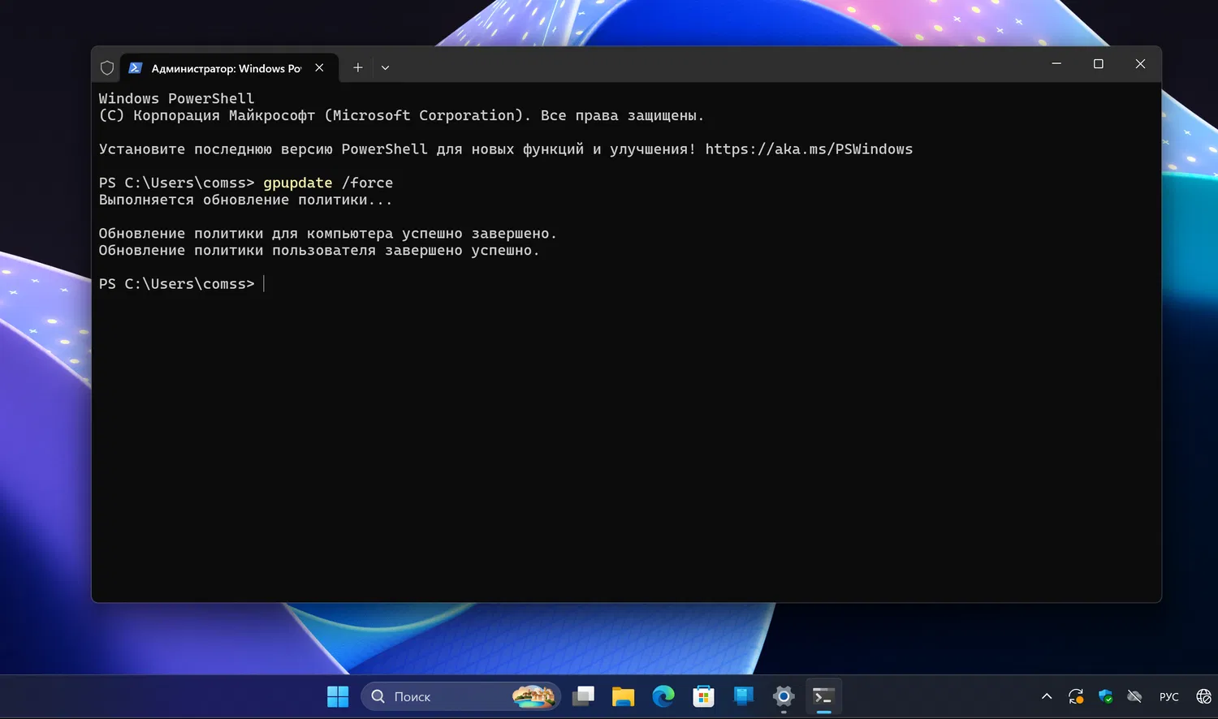
Task: Open Settings via the taskbar gear icon
Action: [783, 696]
